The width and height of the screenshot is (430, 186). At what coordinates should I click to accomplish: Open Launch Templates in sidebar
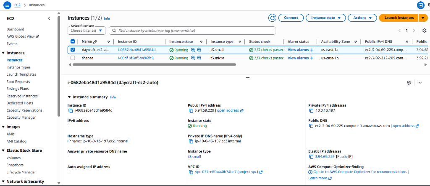click(21, 74)
